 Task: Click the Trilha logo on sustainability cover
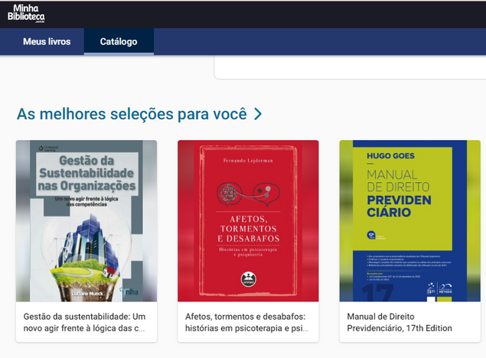(129, 291)
